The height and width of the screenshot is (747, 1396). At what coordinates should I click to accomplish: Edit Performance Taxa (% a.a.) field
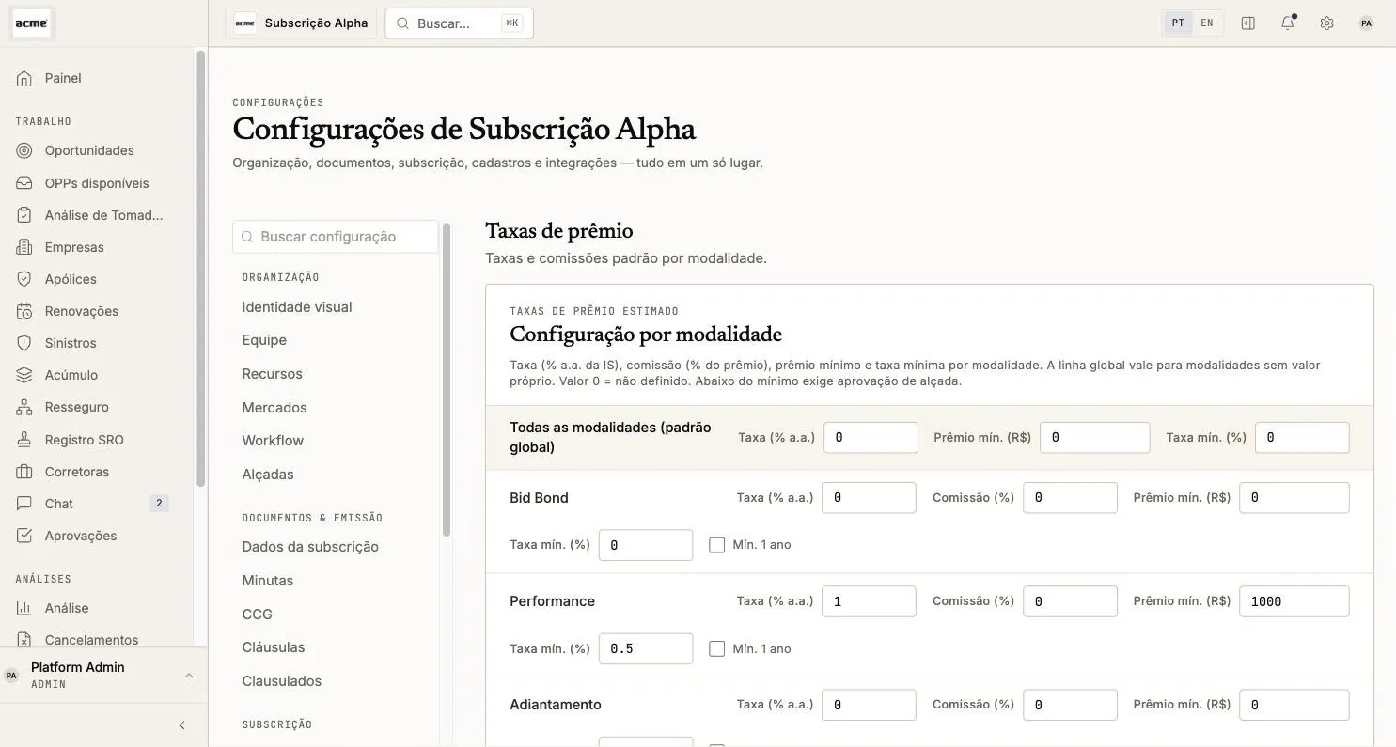point(869,601)
